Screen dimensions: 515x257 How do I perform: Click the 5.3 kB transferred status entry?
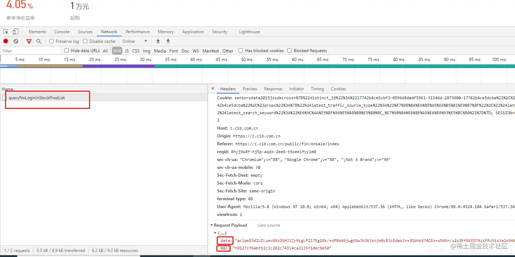coord(61,251)
